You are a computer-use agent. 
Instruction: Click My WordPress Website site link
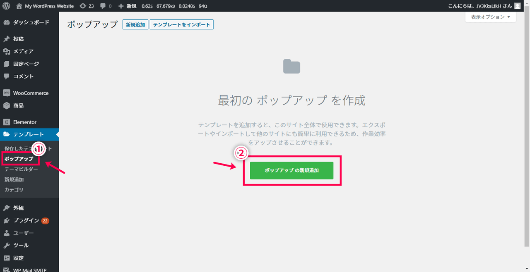[x=49, y=6]
